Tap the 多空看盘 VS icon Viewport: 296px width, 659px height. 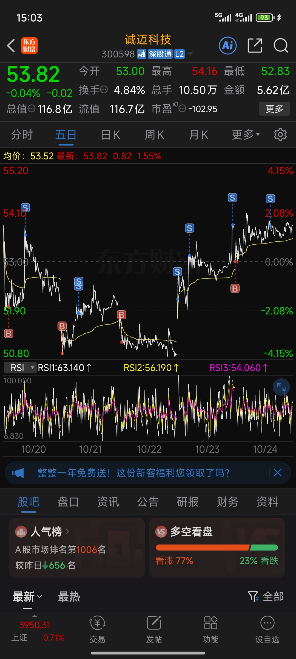(161, 532)
